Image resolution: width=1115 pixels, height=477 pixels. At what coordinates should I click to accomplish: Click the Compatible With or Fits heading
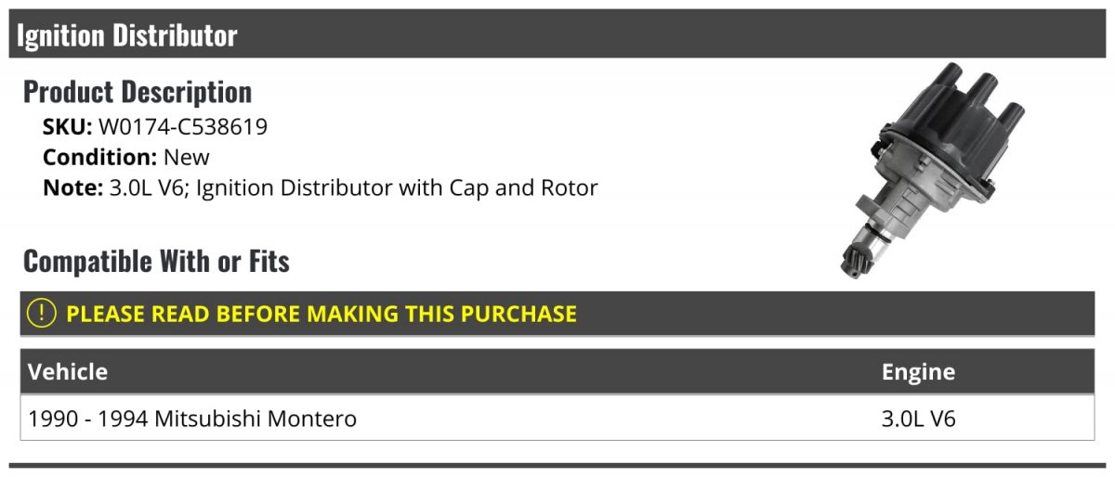tap(156, 262)
